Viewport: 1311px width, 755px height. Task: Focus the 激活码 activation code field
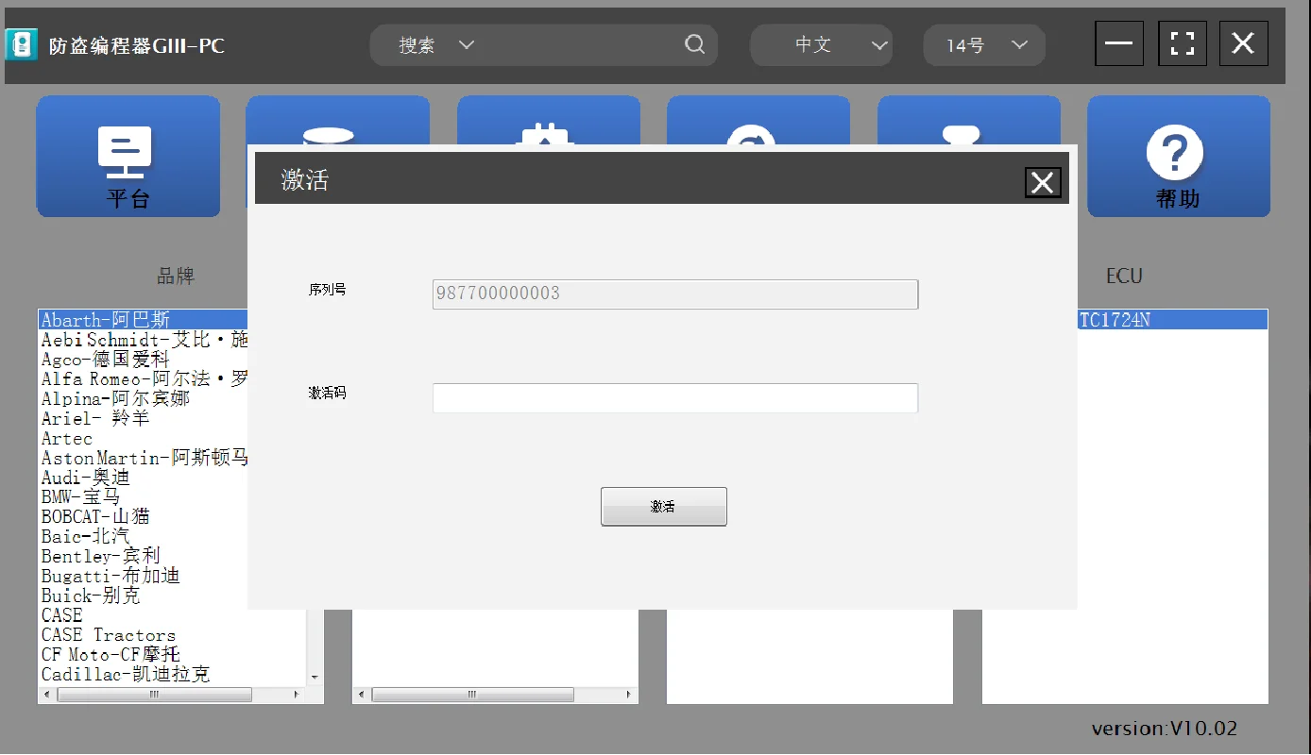tap(675, 398)
